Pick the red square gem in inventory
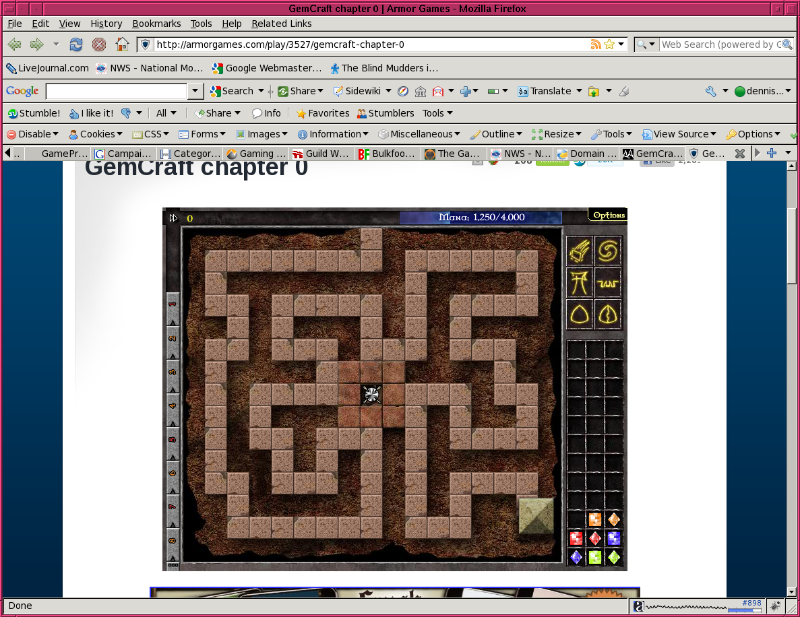This screenshot has height=617, width=800. click(x=576, y=538)
